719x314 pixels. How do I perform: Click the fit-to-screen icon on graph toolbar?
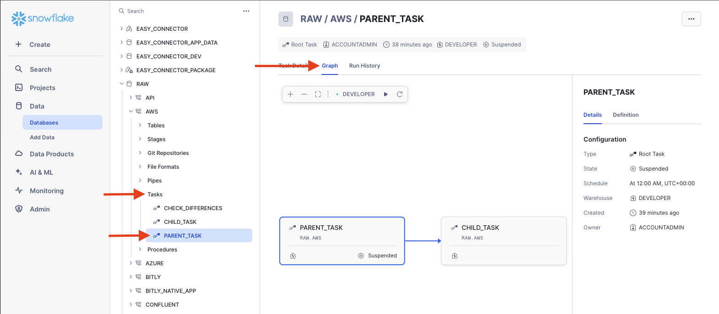pos(317,94)
